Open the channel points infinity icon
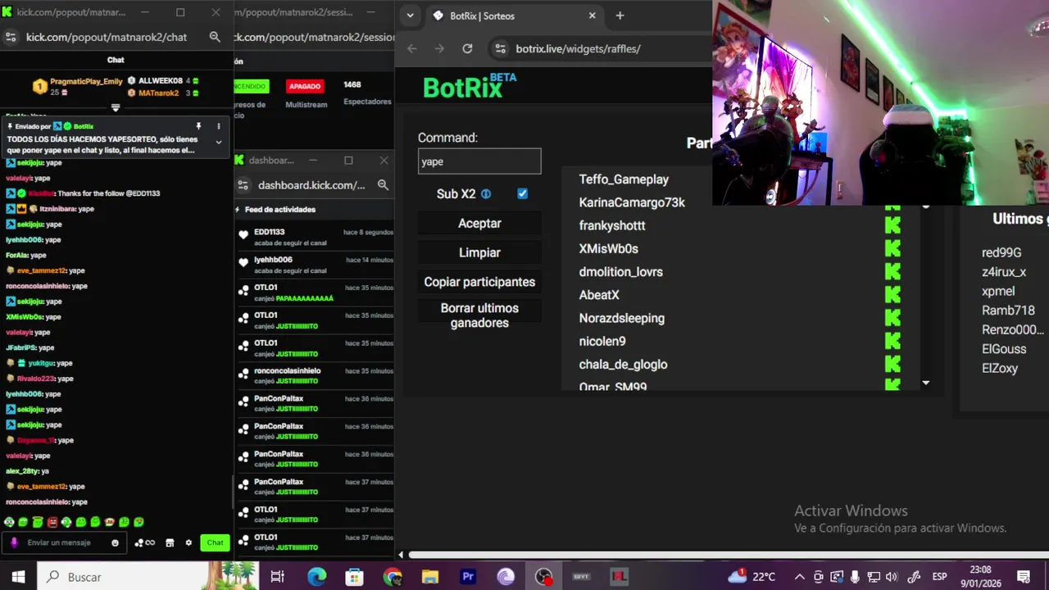This screenshot has height=590, width=1049. (x=145, y=542)
